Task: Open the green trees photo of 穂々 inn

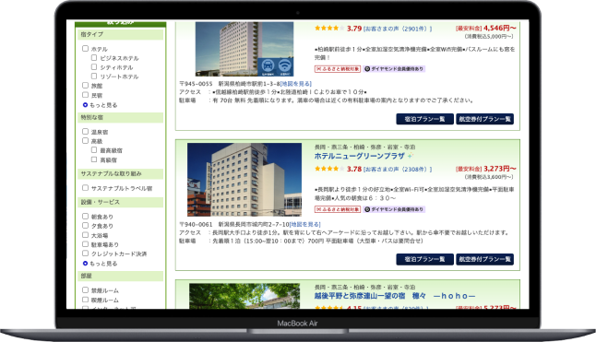Action: point(244,296)
